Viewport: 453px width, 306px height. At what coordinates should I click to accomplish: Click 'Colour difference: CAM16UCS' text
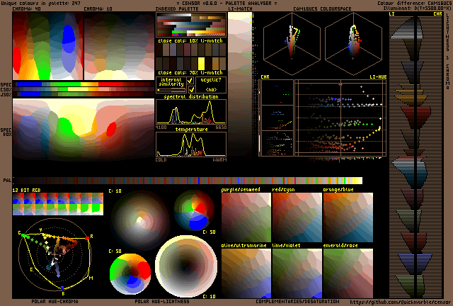tap(415, 3)
